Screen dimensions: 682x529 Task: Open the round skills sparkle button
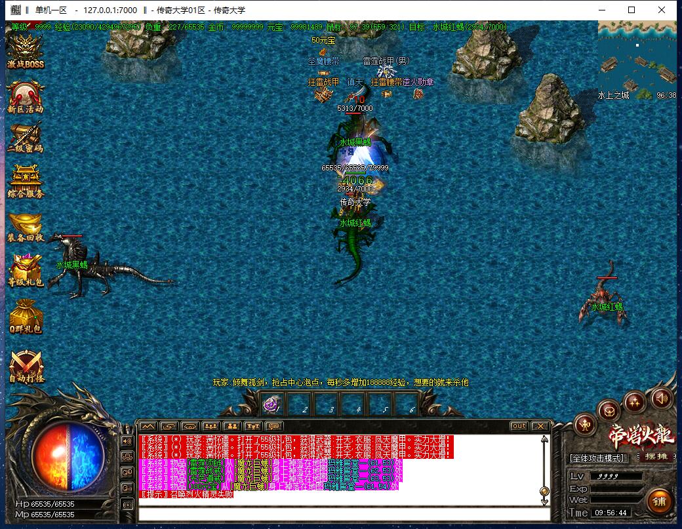[635, 399]
